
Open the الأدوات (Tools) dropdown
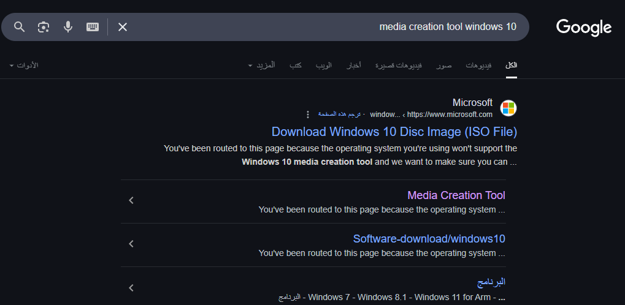coord(24,65)
